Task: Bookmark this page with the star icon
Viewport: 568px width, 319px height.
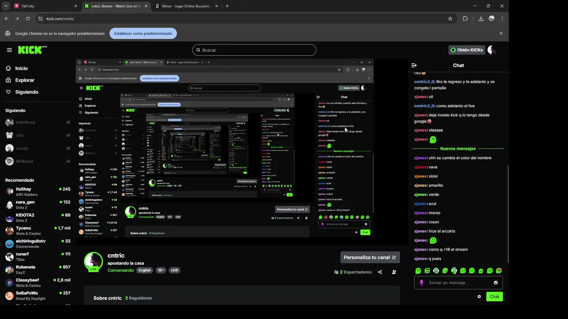Action: (x=450, y=19)
